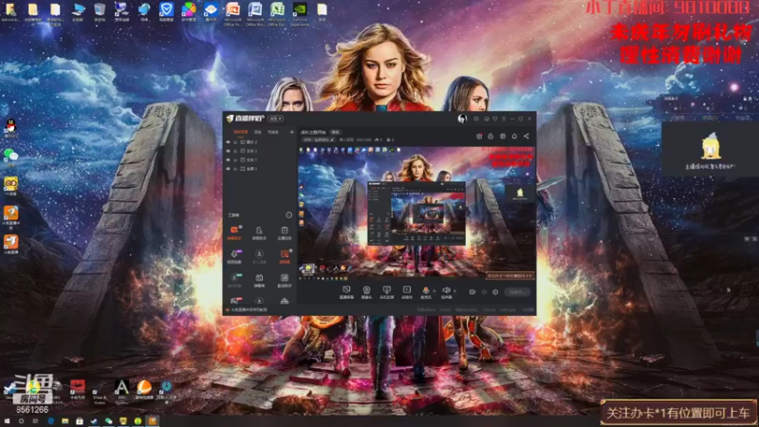Open the gift box icon with red dot
Image resolution: width=759 pixels, height=427 pixels.
point(479,136)
